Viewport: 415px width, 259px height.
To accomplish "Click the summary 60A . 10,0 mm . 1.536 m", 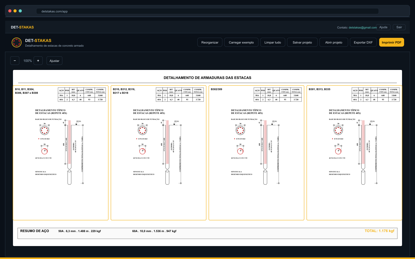I will point(154,231).
